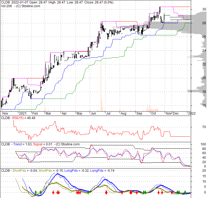Click the blue 'Trend' legend label

[18, 144]
